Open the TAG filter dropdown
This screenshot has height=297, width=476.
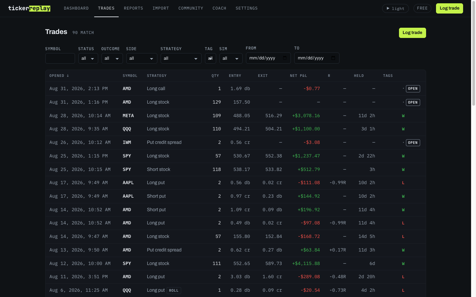pyautogui.click(x=210, y=58)
